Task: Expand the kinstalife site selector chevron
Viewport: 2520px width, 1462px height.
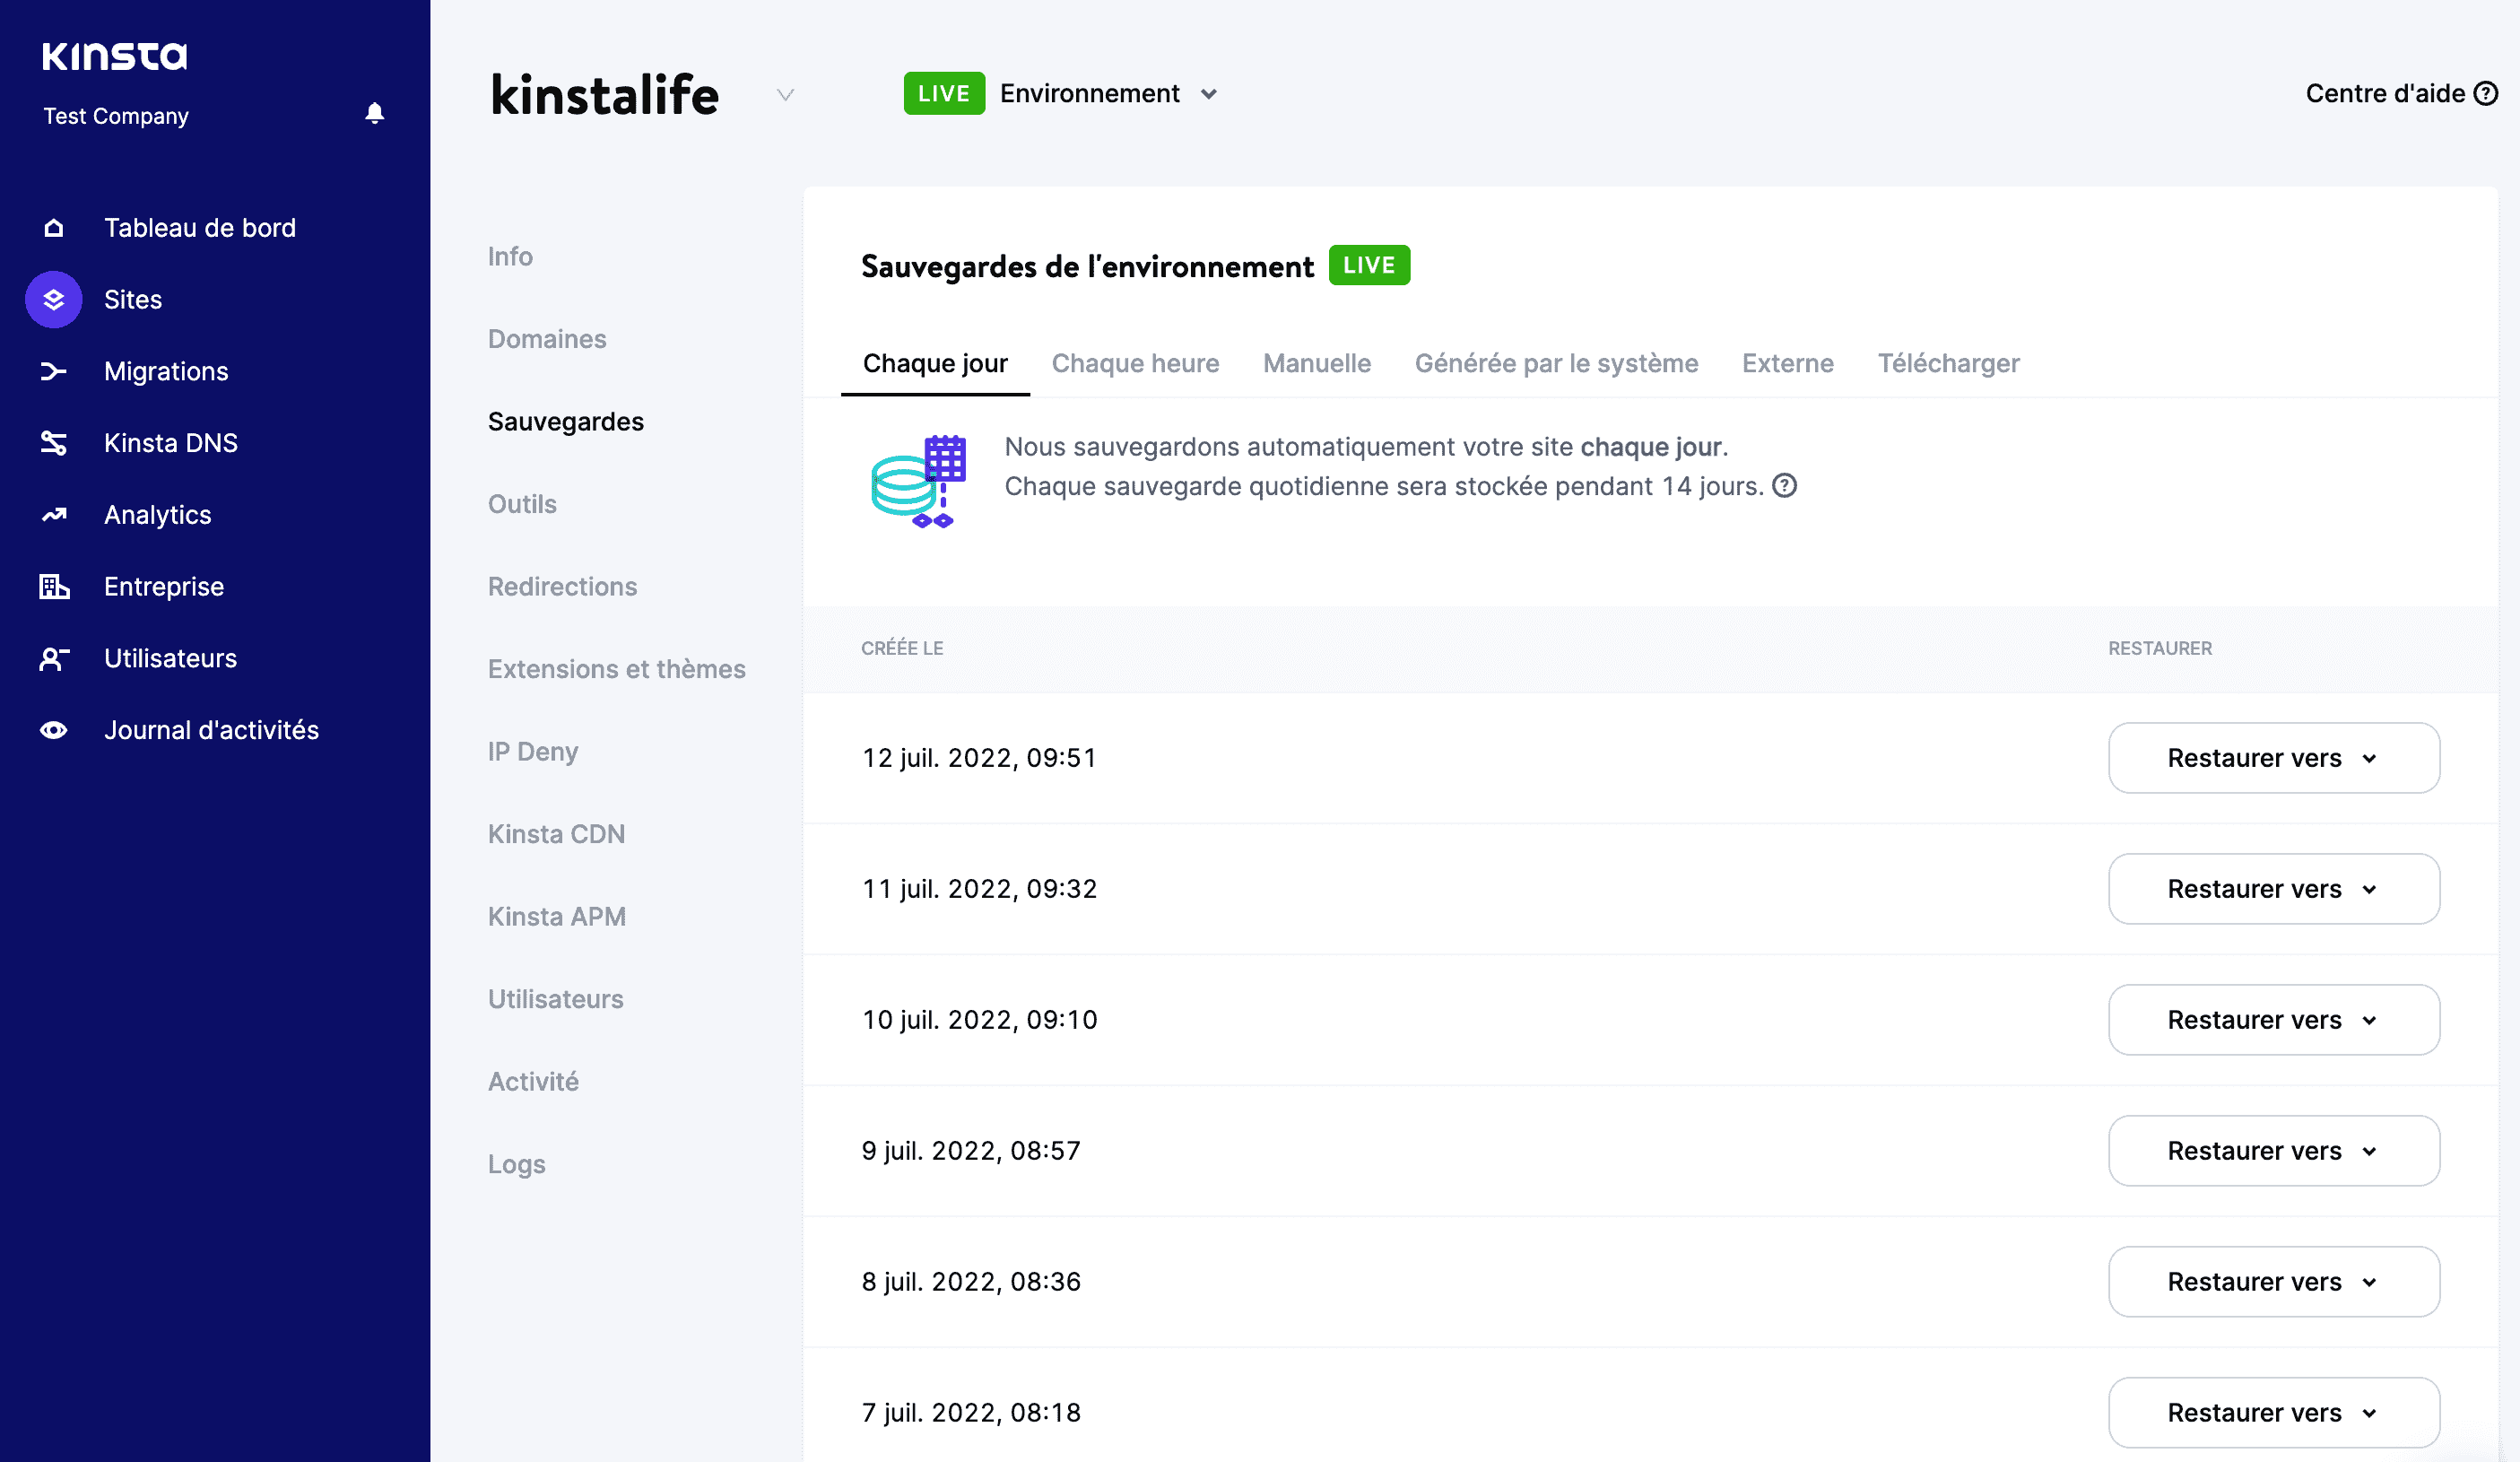Action: tap(786, 95)
